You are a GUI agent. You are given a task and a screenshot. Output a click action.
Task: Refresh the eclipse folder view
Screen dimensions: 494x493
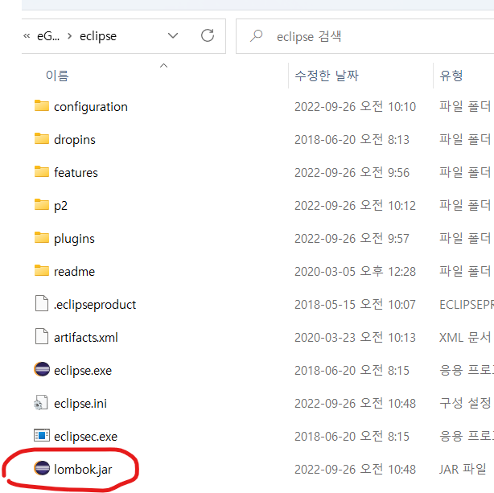coord(208,35)
